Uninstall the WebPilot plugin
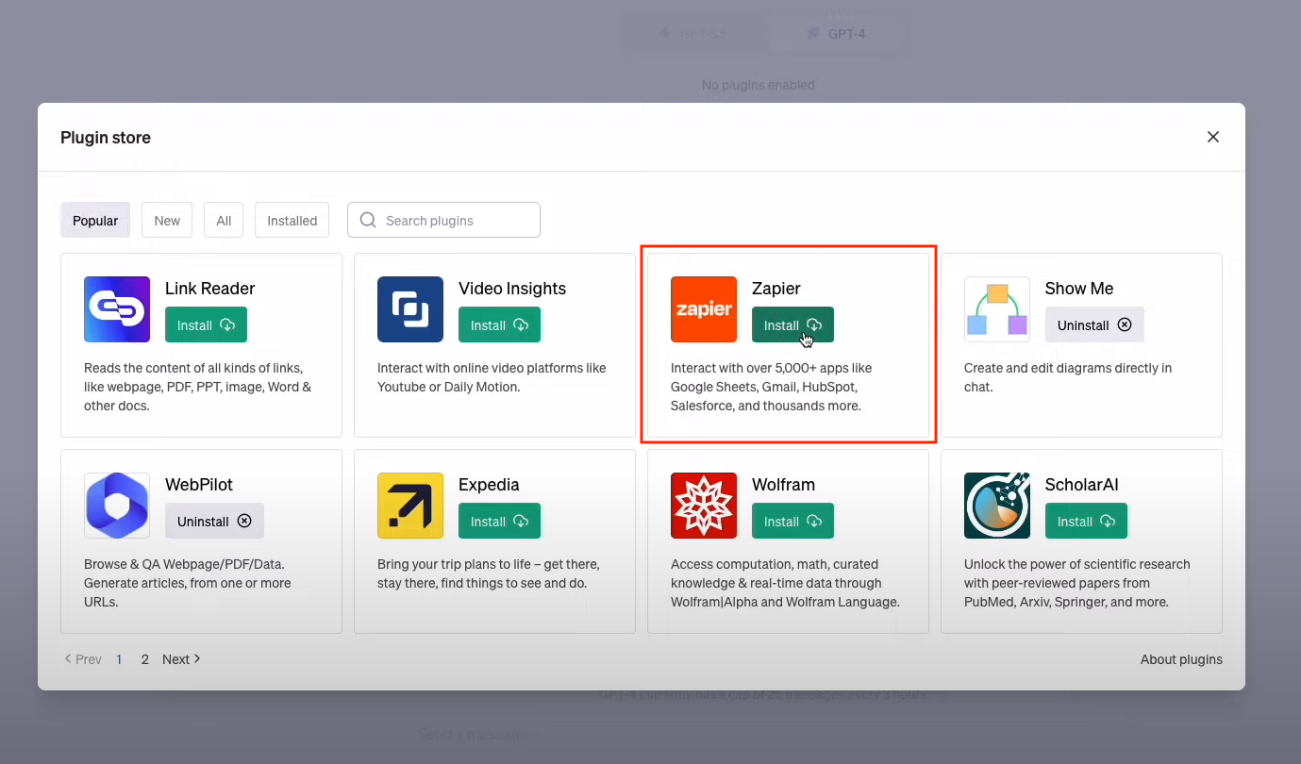1301x764 pixels. pyautogui.click(x=214, y=521)
